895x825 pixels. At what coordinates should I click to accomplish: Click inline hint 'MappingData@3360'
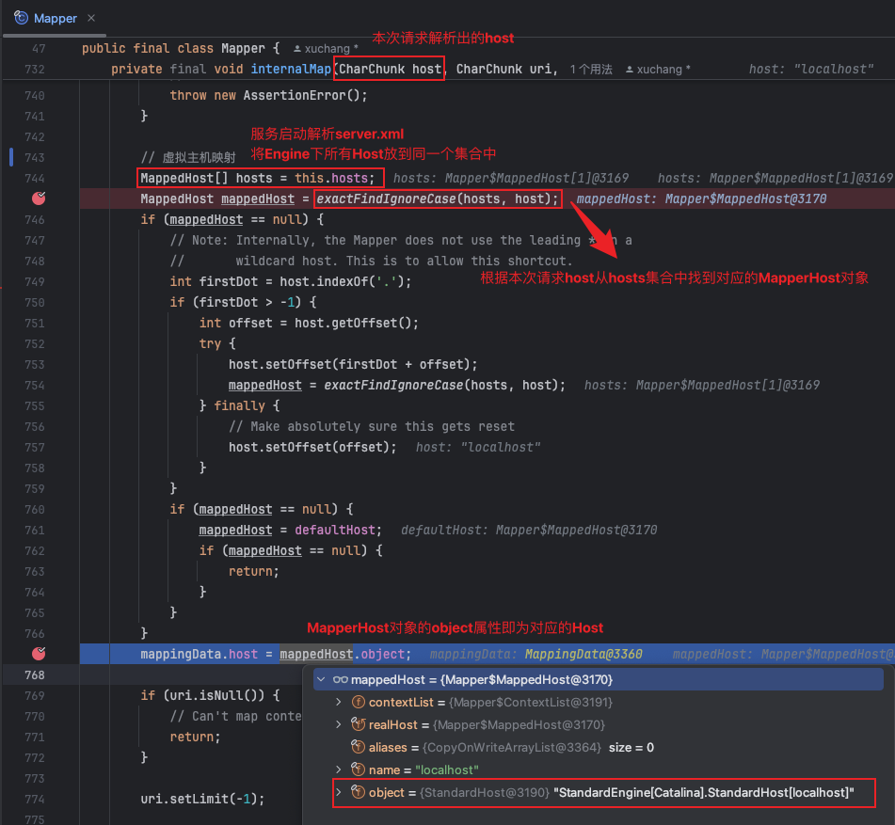[583, 654]
